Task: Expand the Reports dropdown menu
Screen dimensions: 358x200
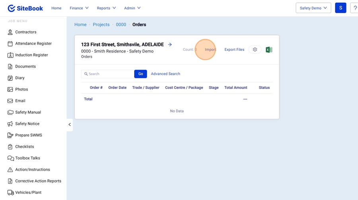Action: 106,8
